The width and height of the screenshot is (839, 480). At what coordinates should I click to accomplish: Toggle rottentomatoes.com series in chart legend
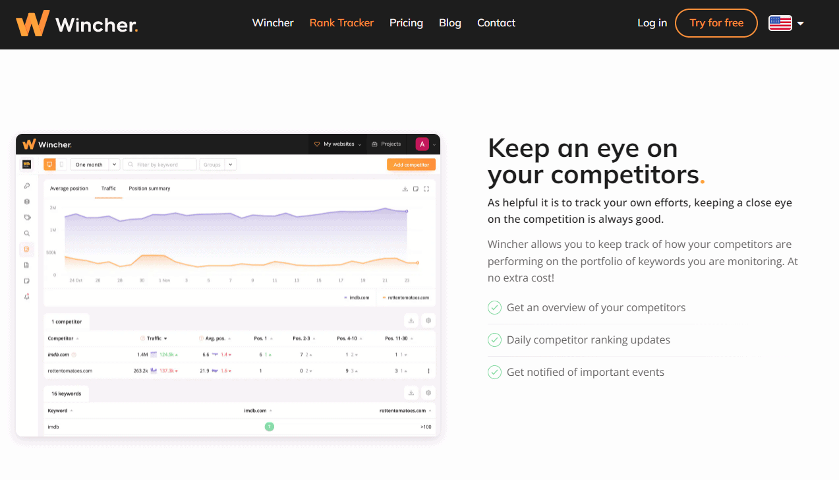click(x=406, y=297)
